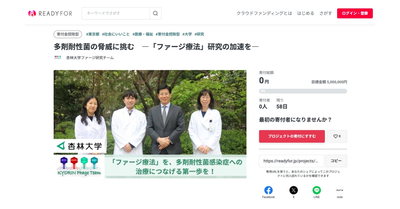Click プロジェクトの寄付にすすむ button
400x209 pixels.
click(292, 136)
